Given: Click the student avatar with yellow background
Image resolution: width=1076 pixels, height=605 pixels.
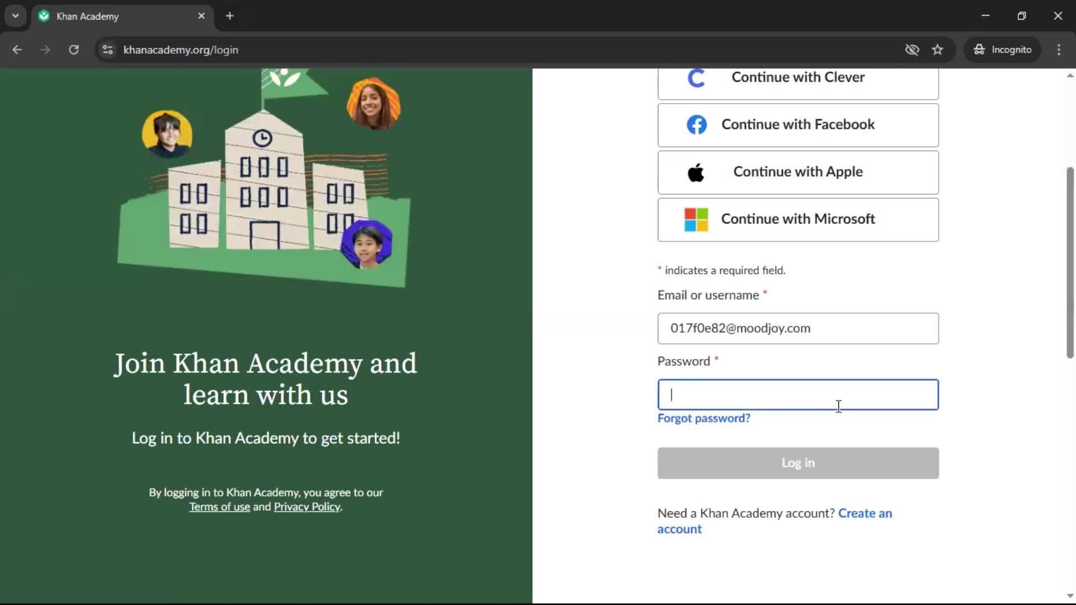Looking at the screenshot, I should 167,134.
